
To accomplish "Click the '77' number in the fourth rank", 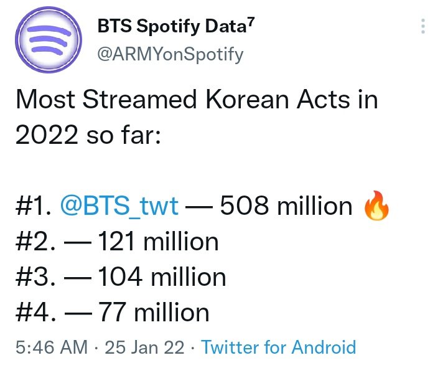I will click(x=112, y=312).
